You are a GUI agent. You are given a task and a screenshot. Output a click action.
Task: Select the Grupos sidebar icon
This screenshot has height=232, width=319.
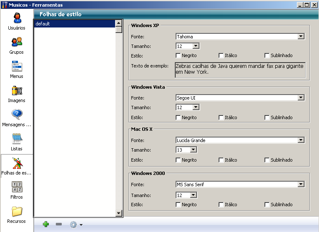click(x=17, y=42)
